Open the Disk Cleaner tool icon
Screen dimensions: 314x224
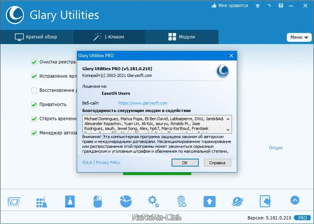click(70, 201)
